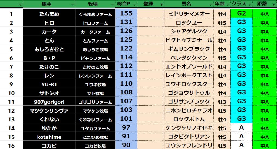Select row number 16
Screen dimensions: 277x149
coord(11,146)
